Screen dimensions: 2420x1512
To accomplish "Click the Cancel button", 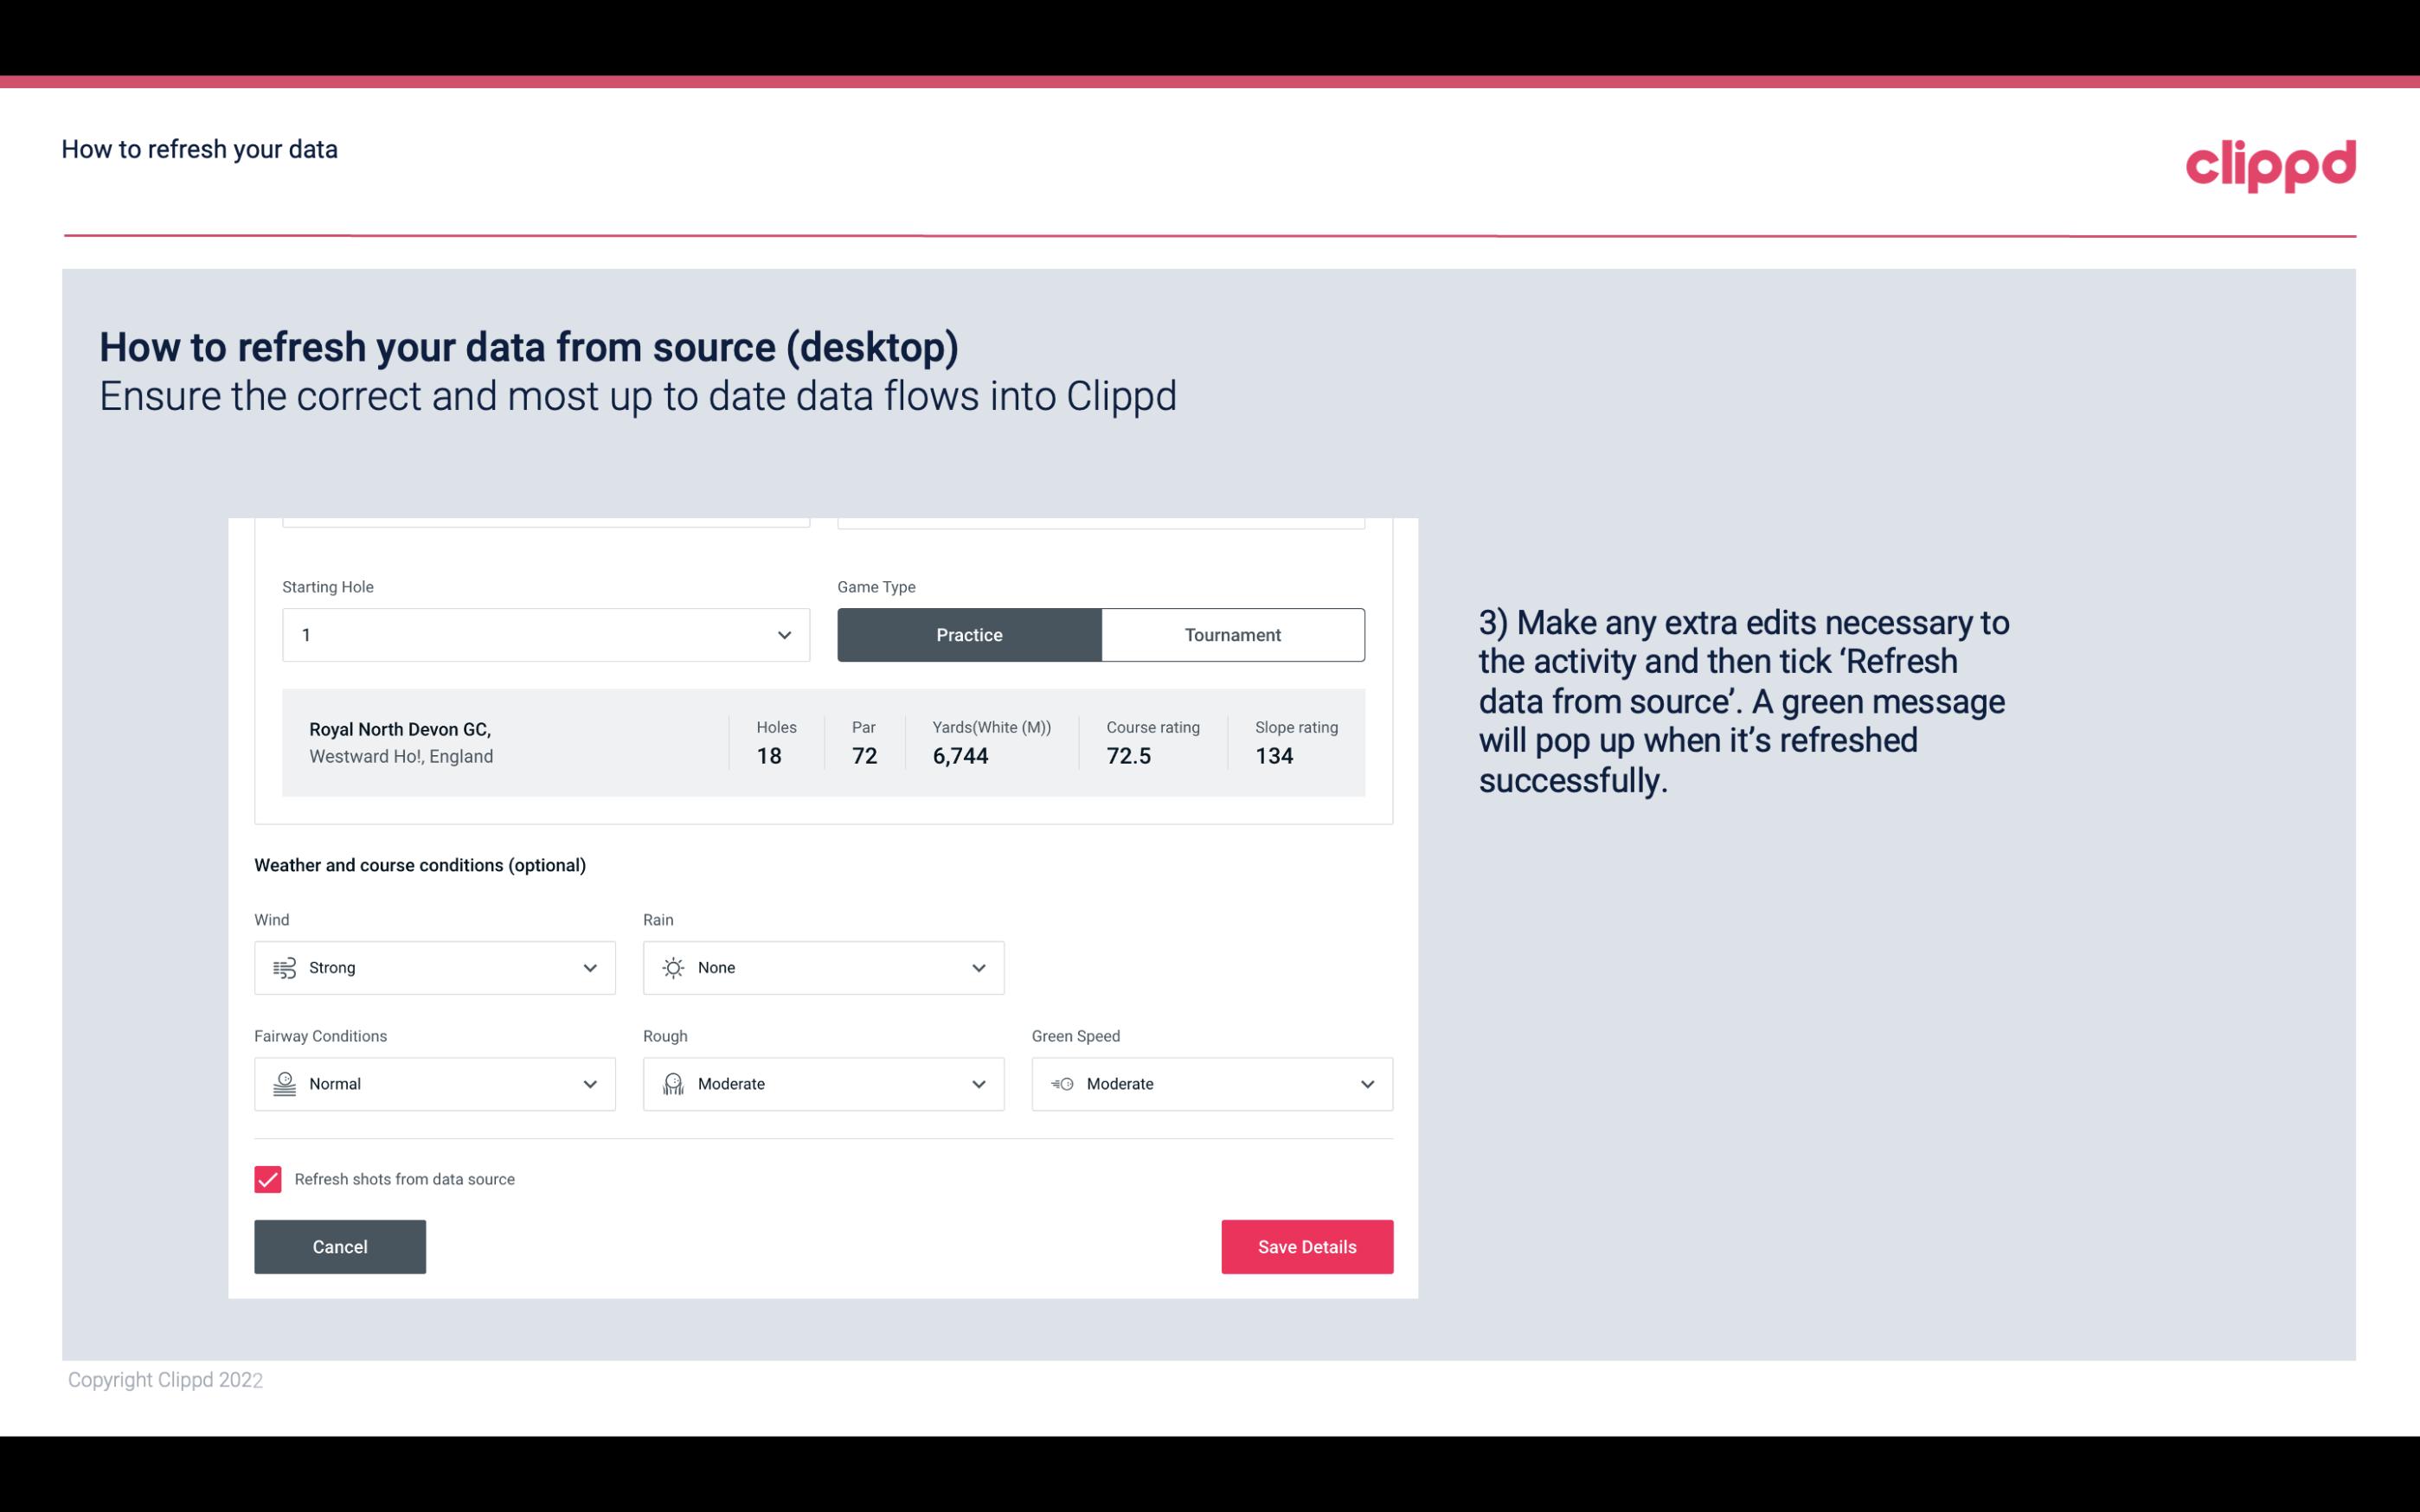I will pos(340,1246).
